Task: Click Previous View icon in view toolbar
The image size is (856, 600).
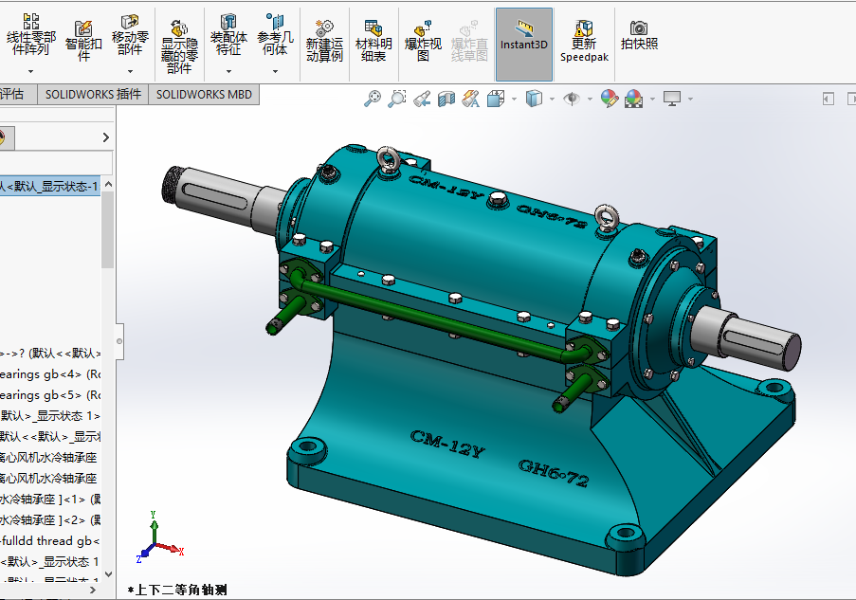Action: (422, 99)
